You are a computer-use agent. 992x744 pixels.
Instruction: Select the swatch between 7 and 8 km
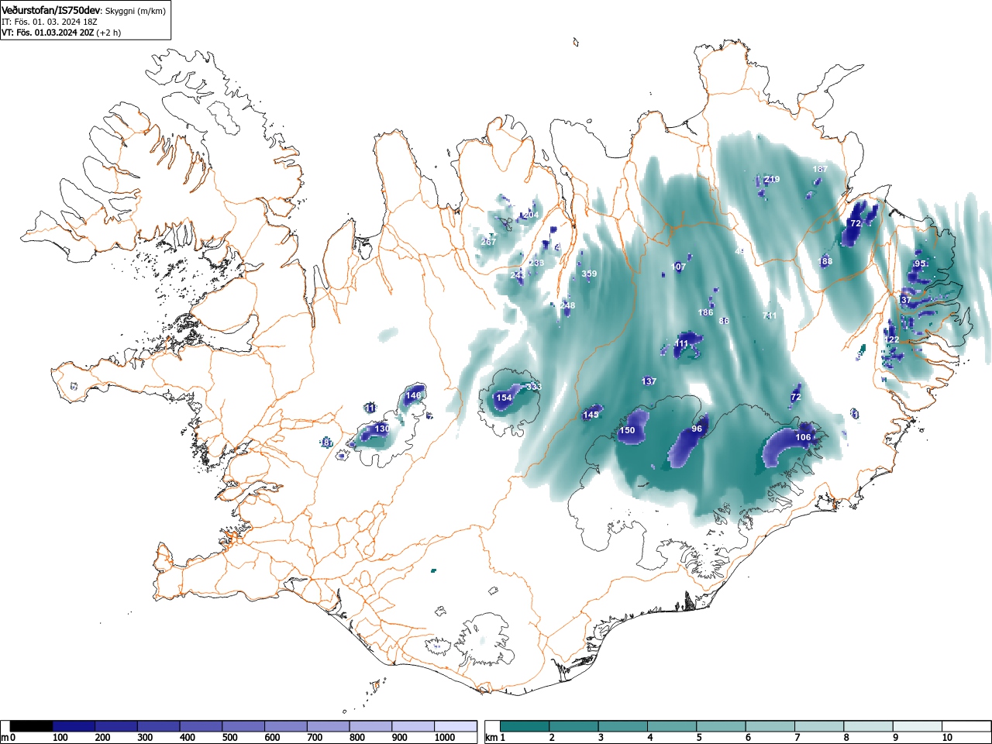coord(821,726)
